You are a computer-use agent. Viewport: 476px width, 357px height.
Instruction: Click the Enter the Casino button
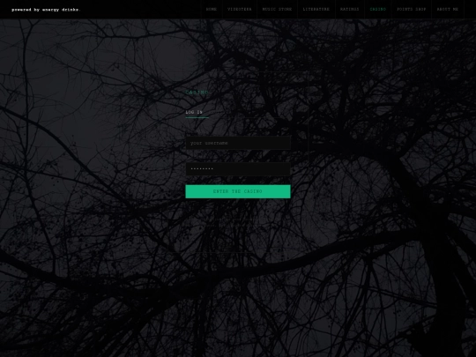click(x=238, y=191)
